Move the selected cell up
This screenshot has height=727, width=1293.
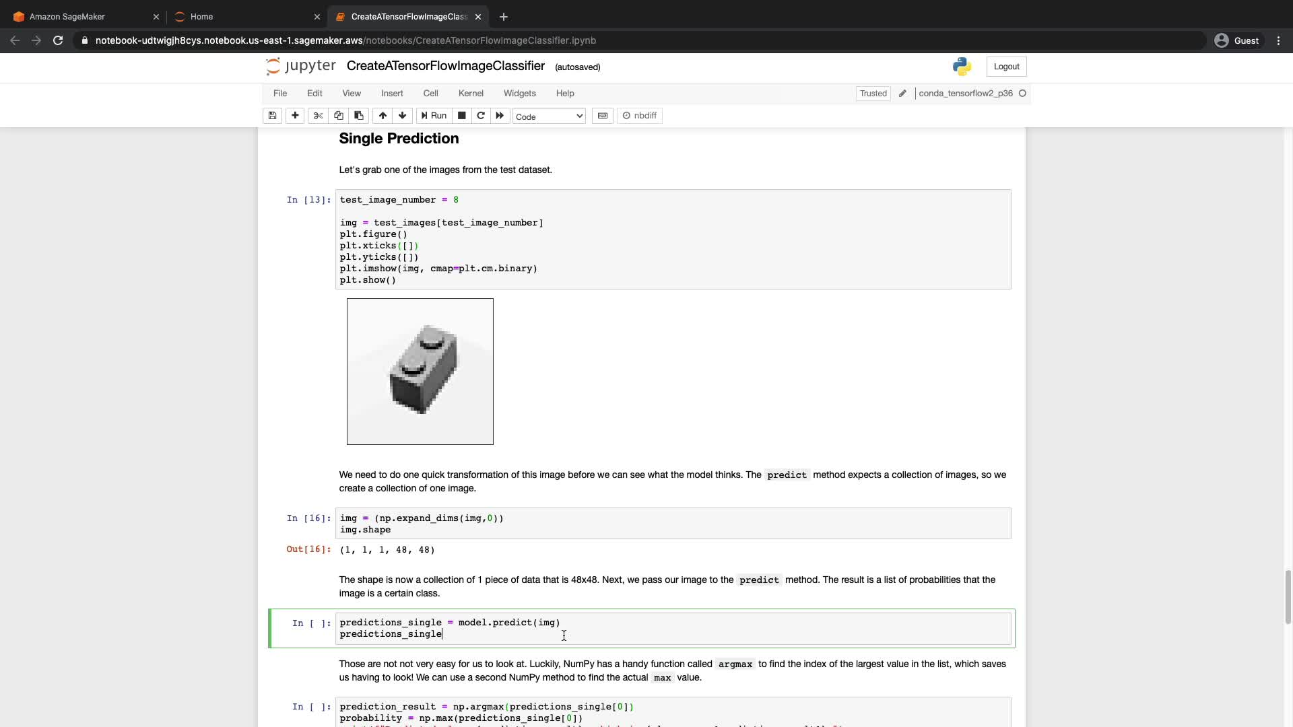(x=383, y=116)
